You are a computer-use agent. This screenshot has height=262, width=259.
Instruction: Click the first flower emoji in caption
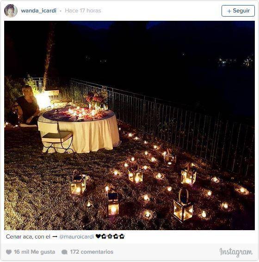click(104, 236)
